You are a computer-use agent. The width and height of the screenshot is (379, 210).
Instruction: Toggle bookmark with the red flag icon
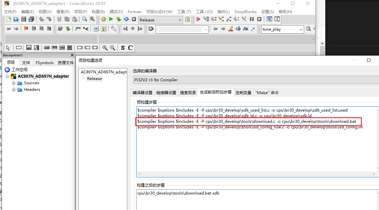point(26,29)
